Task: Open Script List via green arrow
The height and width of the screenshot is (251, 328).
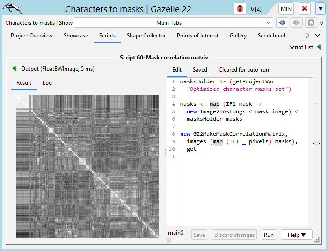Action: [x=319, y=47]
